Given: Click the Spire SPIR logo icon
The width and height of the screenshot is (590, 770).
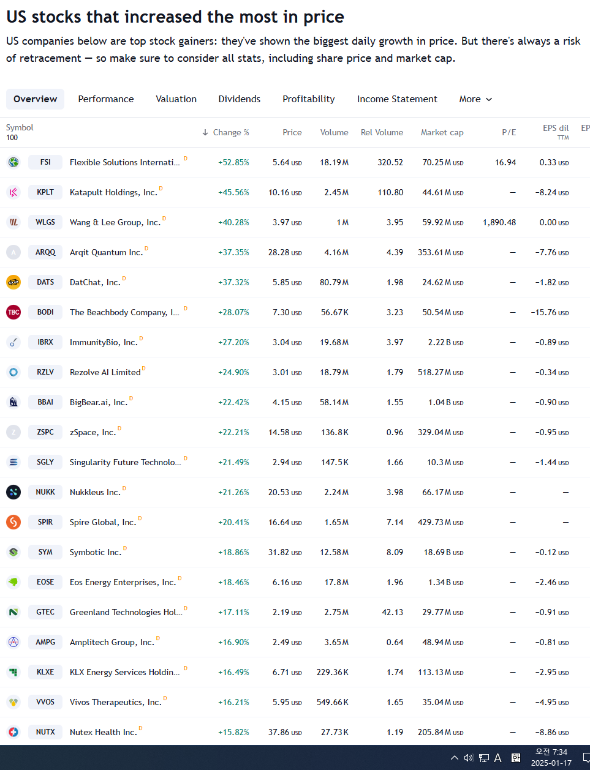Looking at the screenshot, I should tap(13, 522).
